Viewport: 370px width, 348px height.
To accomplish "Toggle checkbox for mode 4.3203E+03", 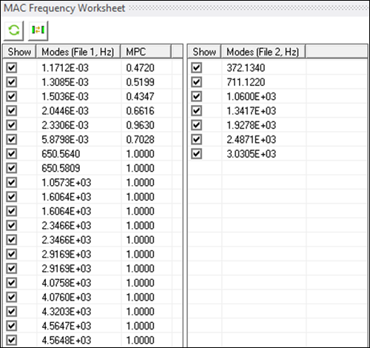I will click(12, 312).
